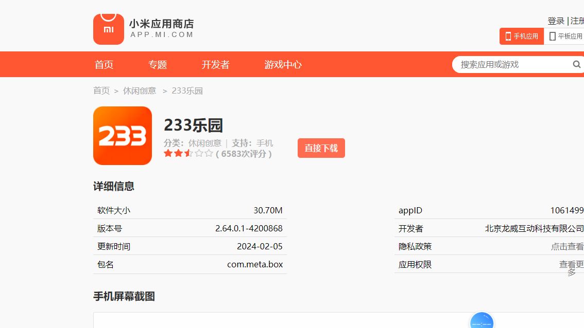Image resolution: width=584 pixels, height=328 pixels.
Task: Click version number 2.64.0.1-4200868
Action: (x=249, y=228)
